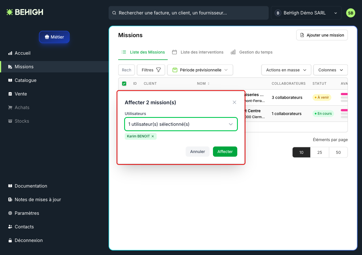The height and width of the screenshot is (255, 362).
Task: Open the Colonnes dropdown
Action: pyautogui.click(x=331, y=70)
